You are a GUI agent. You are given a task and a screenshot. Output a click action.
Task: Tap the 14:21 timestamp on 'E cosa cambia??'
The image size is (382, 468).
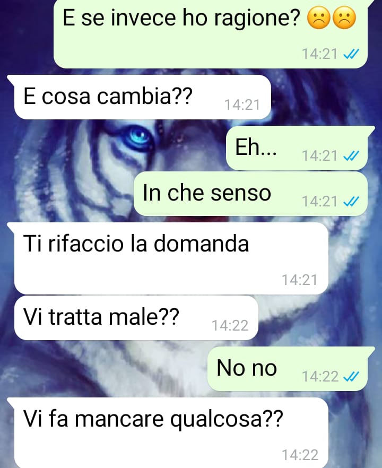242,105
